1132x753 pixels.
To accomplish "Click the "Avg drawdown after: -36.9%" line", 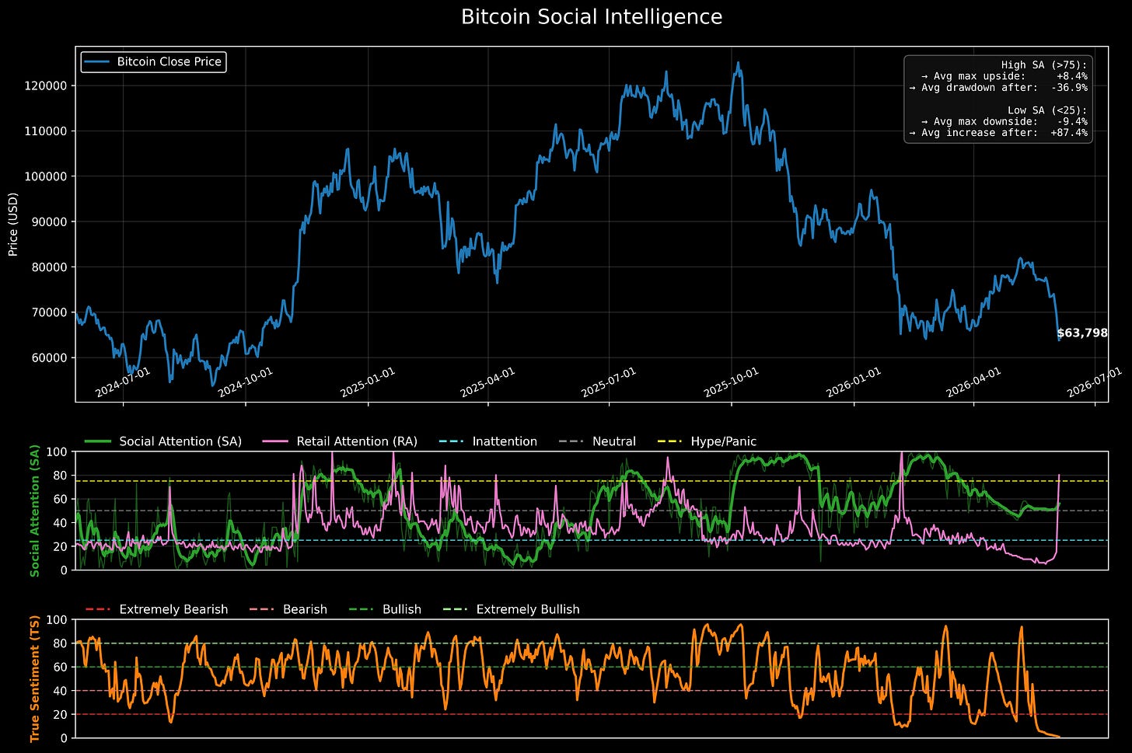I will (x=998, y=88).
